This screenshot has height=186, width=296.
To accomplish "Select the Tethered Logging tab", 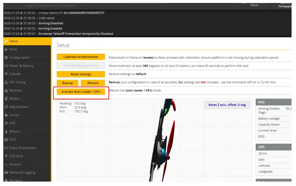I will [27, 172].
